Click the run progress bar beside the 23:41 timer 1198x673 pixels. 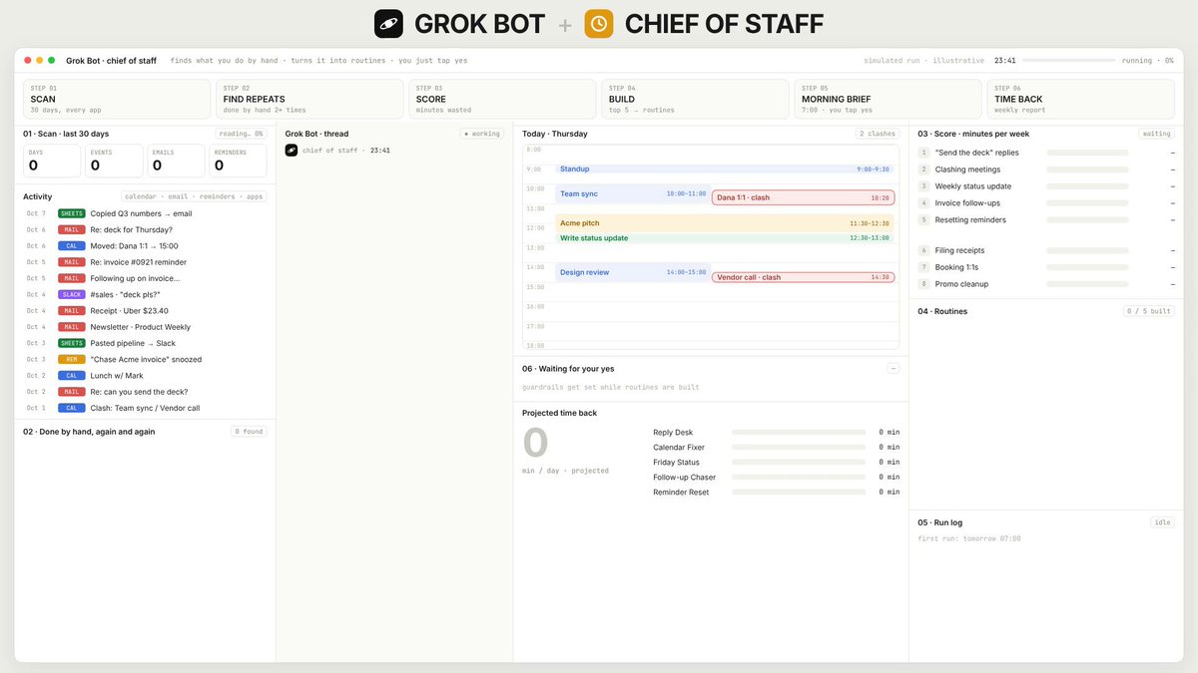click(1068, 61)
